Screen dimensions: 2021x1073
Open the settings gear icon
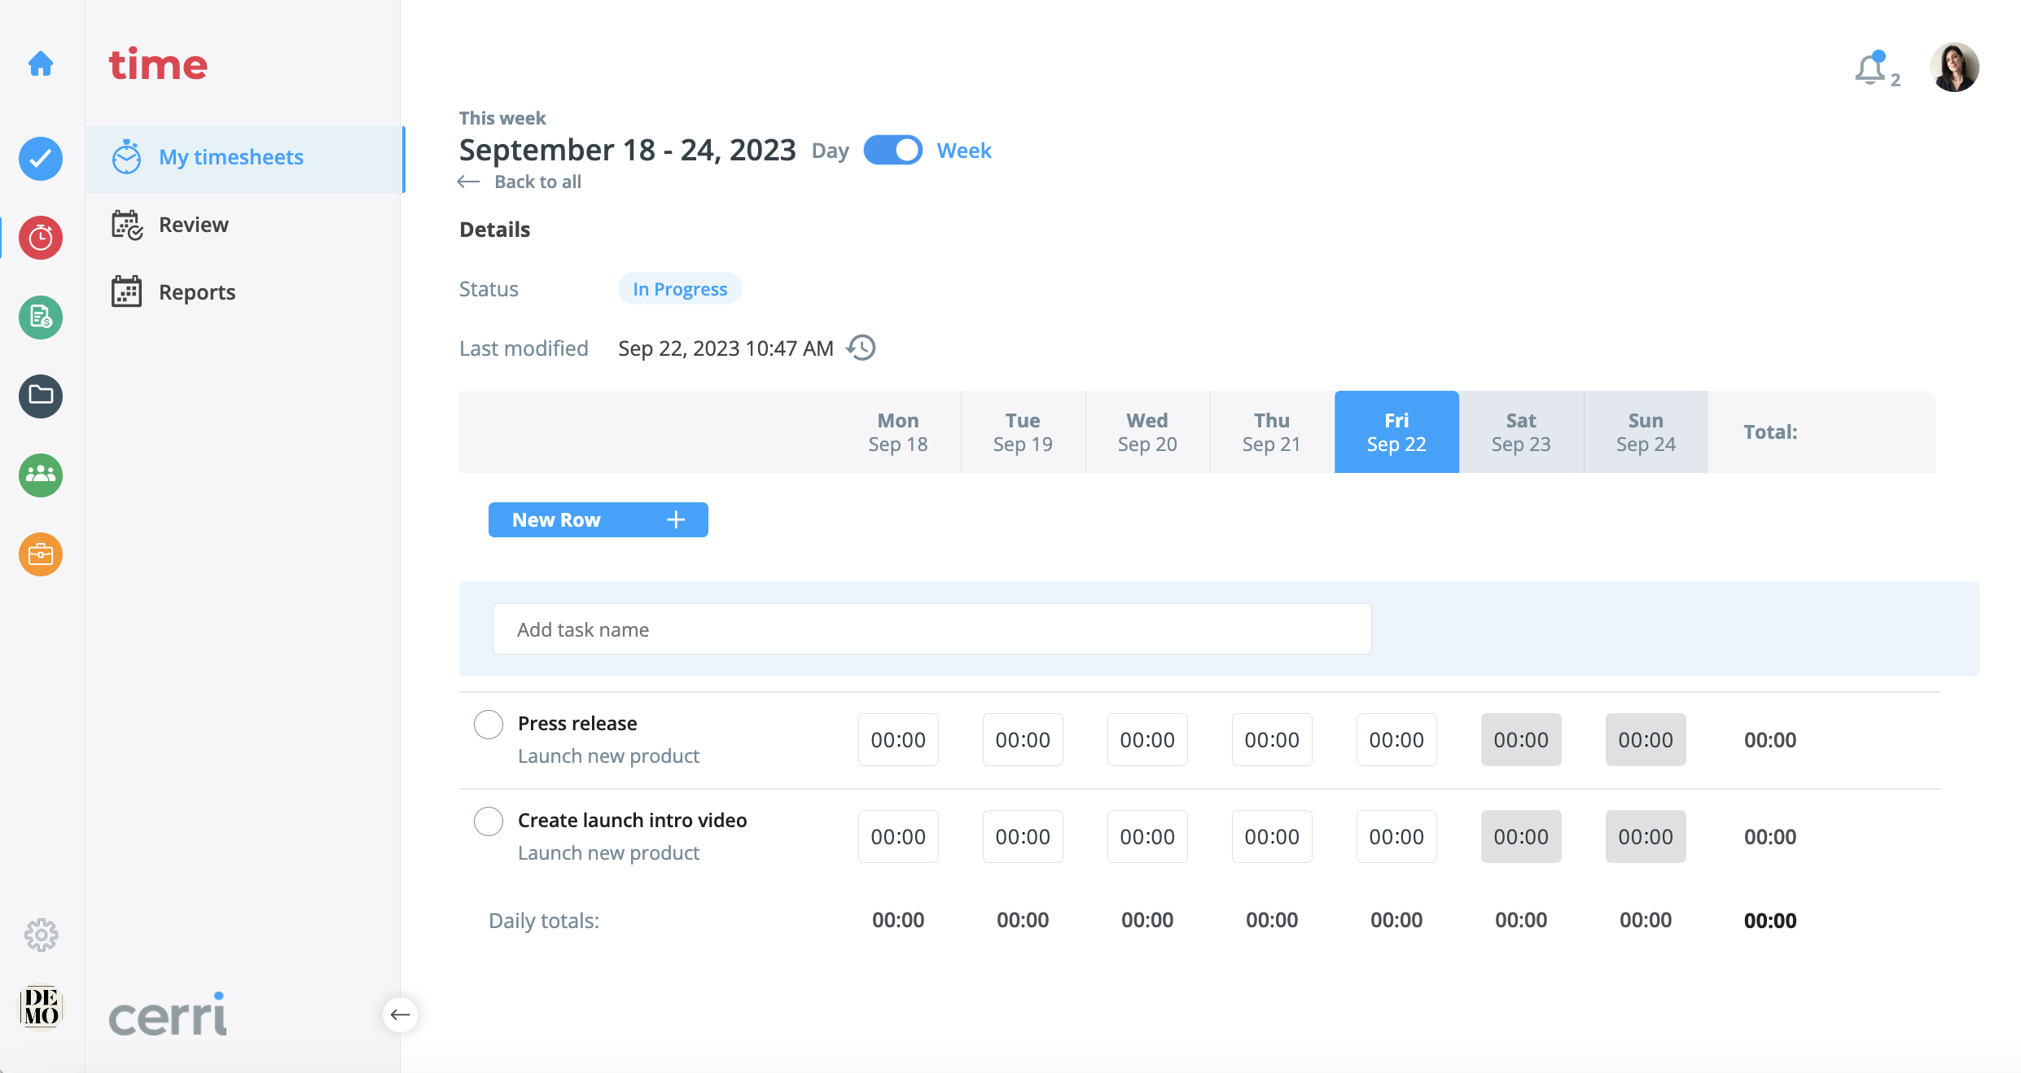[41, 935]
